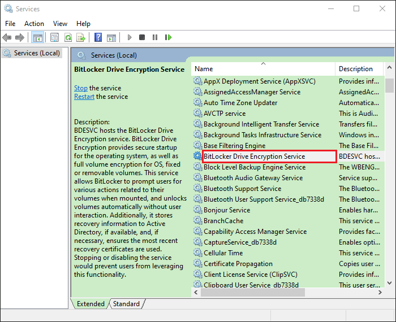Viewport: 396px width, 322px height.
Task: Click the Restart the service link
Action: point(84,97)
